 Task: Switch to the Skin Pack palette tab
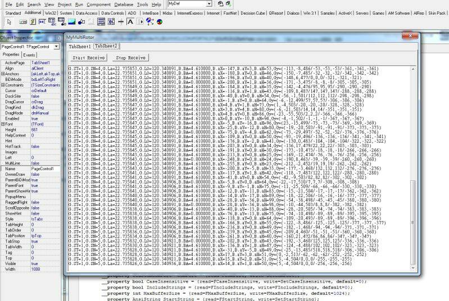pyautogui.click(x=437, y=13)
